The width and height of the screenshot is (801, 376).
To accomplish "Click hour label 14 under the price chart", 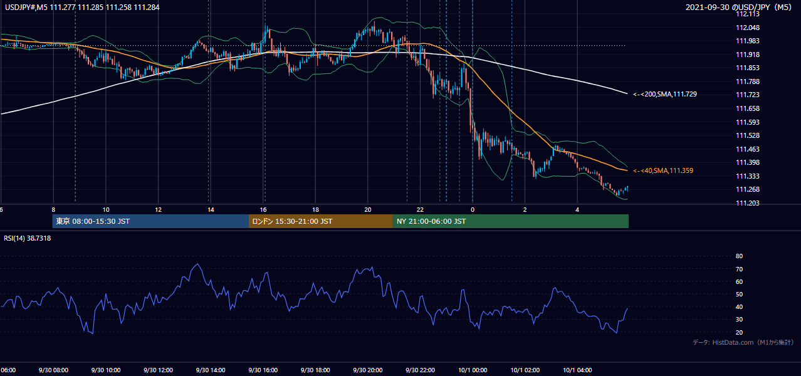I will coord(211,209).
